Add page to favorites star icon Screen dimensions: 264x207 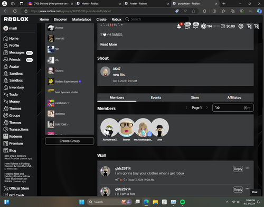tap(193, 11)
